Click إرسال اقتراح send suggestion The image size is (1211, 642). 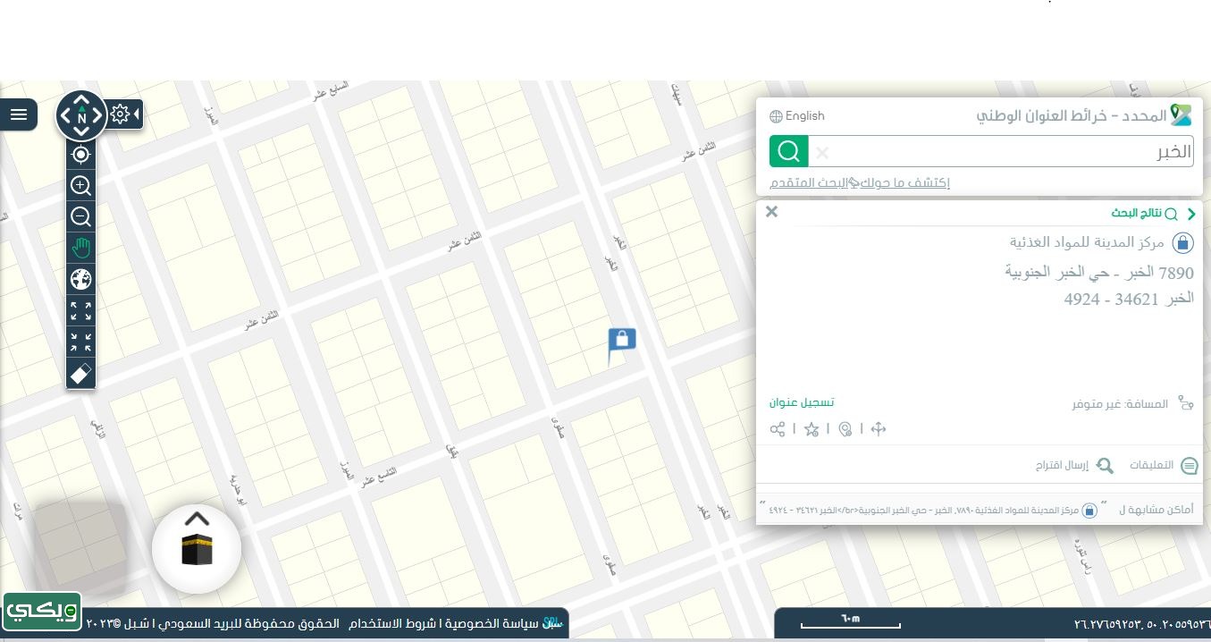[x=1074, y=466]
